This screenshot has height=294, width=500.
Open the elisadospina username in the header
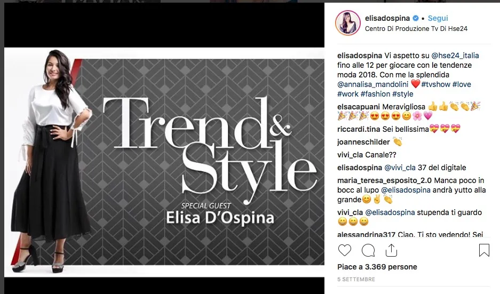click(x=387, y=18)
